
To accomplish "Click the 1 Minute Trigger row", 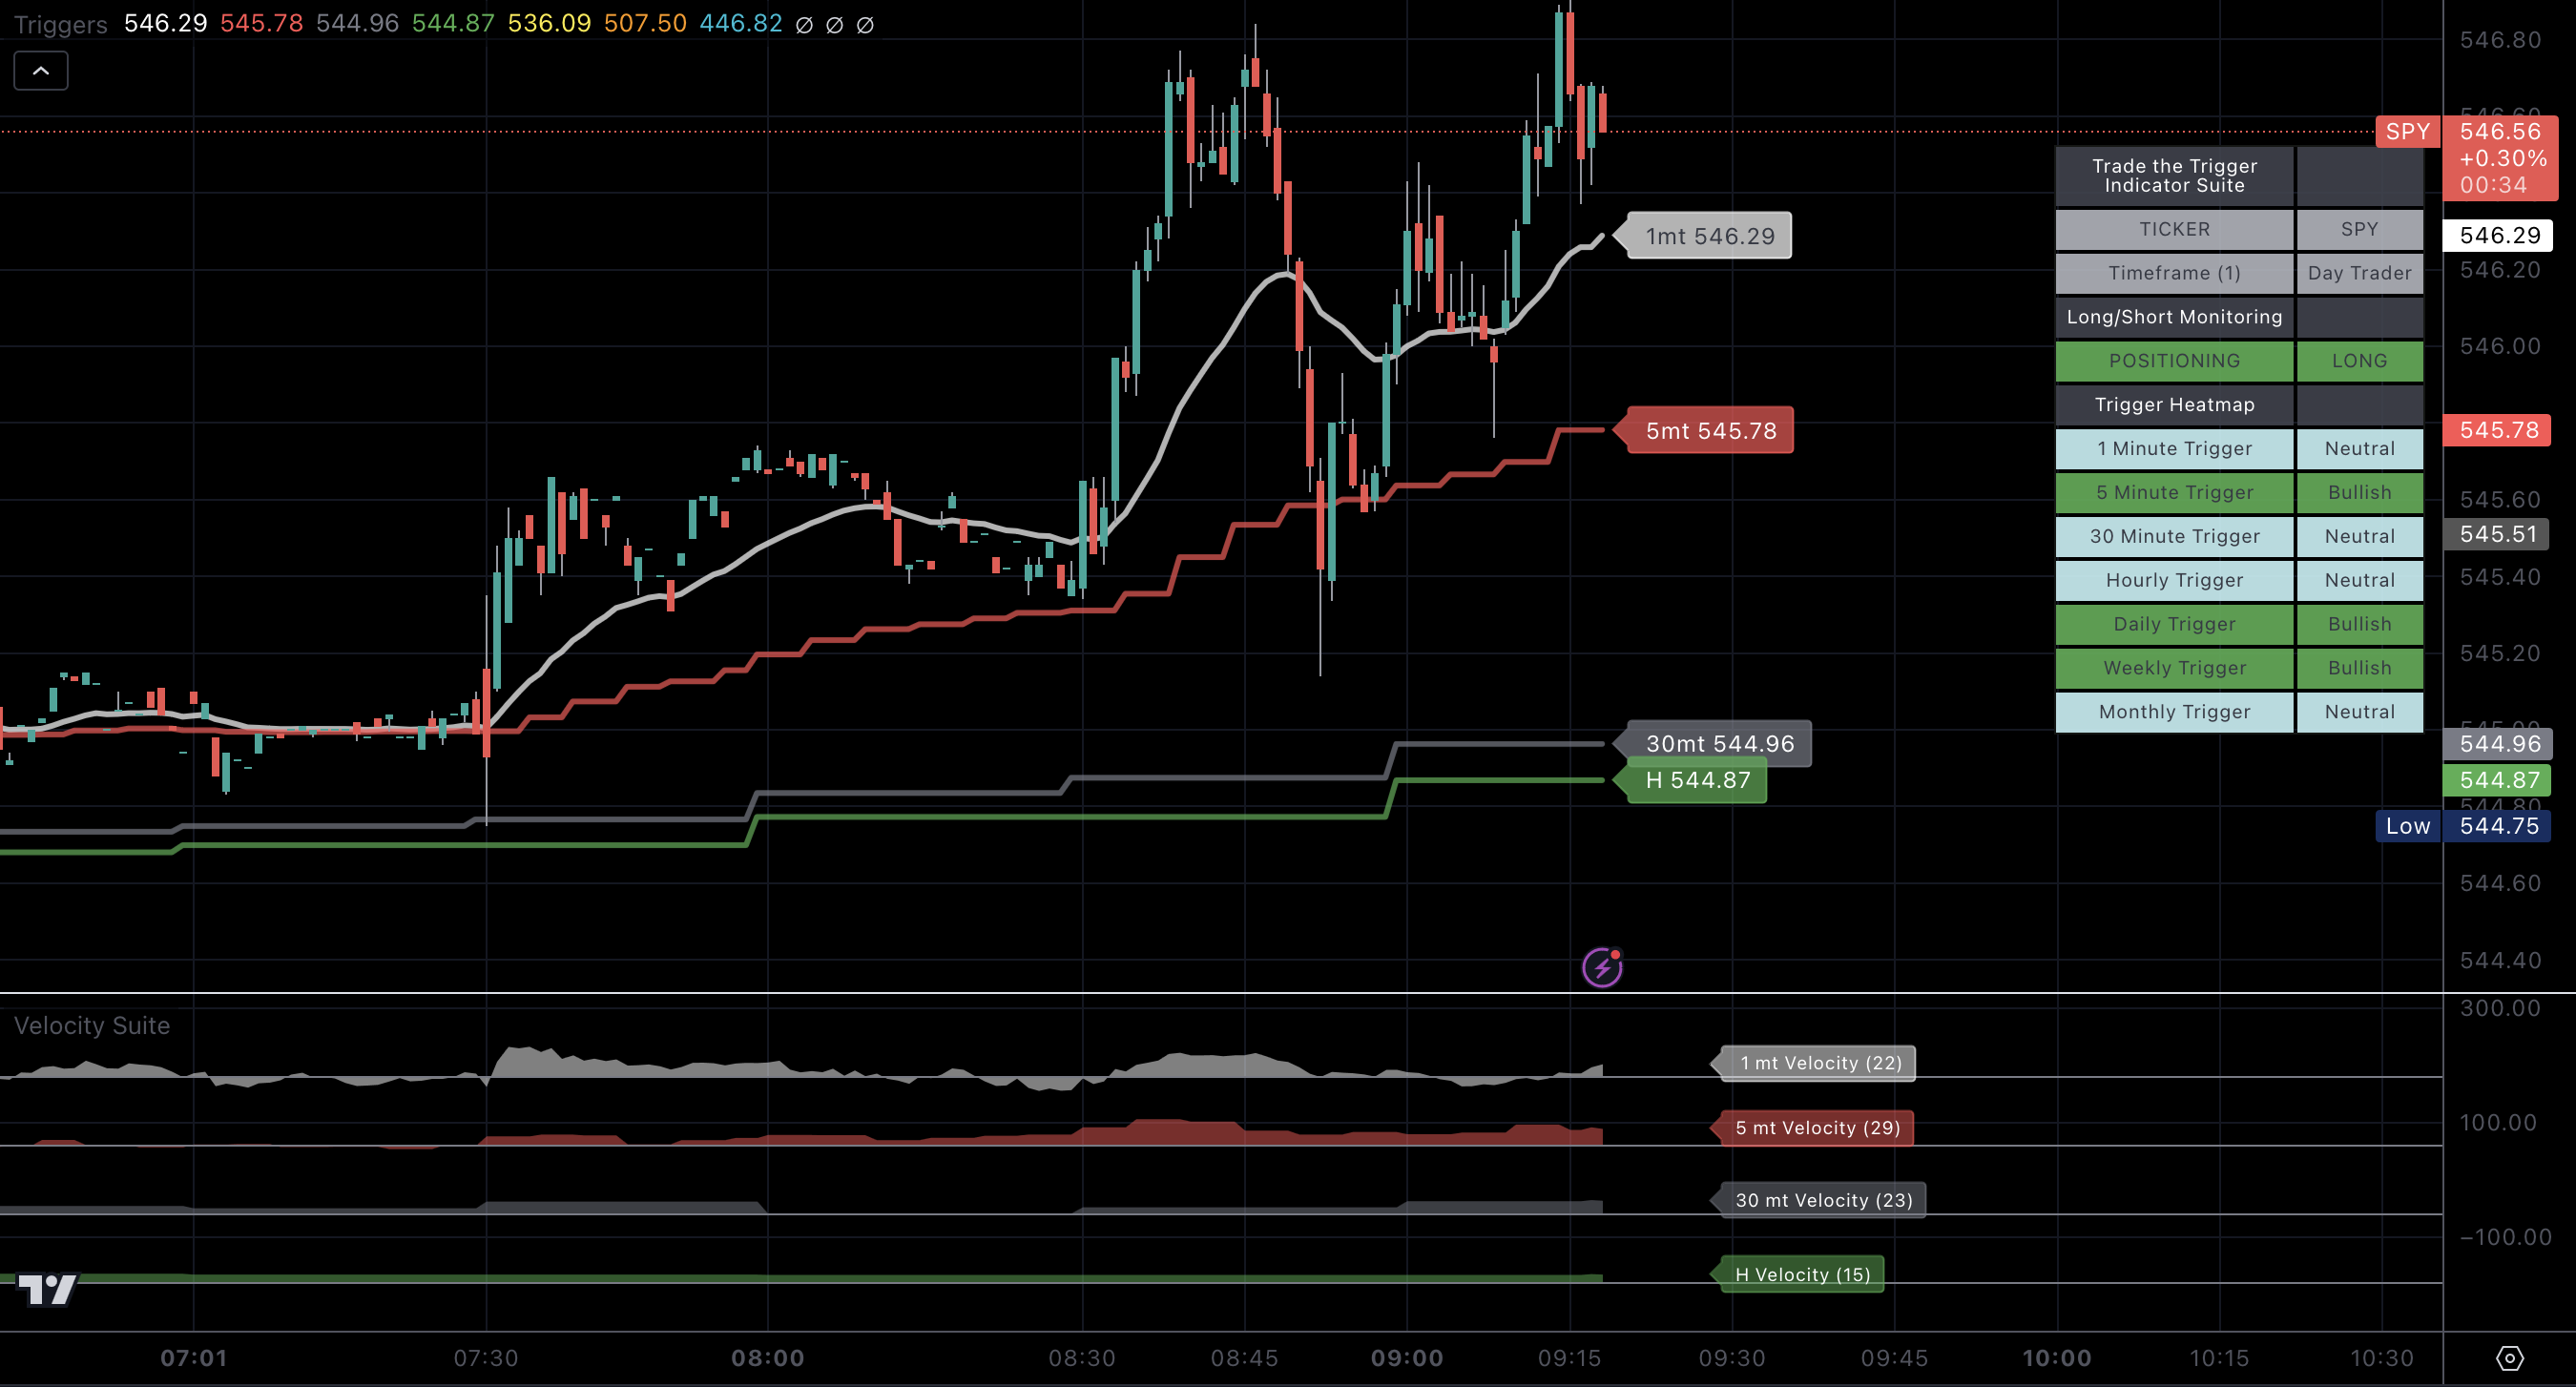I will pyautogui.click(x=2239, y=449).
